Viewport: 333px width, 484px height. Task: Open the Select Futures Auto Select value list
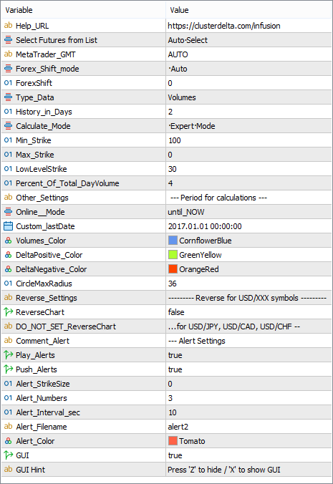pos(248,40)
